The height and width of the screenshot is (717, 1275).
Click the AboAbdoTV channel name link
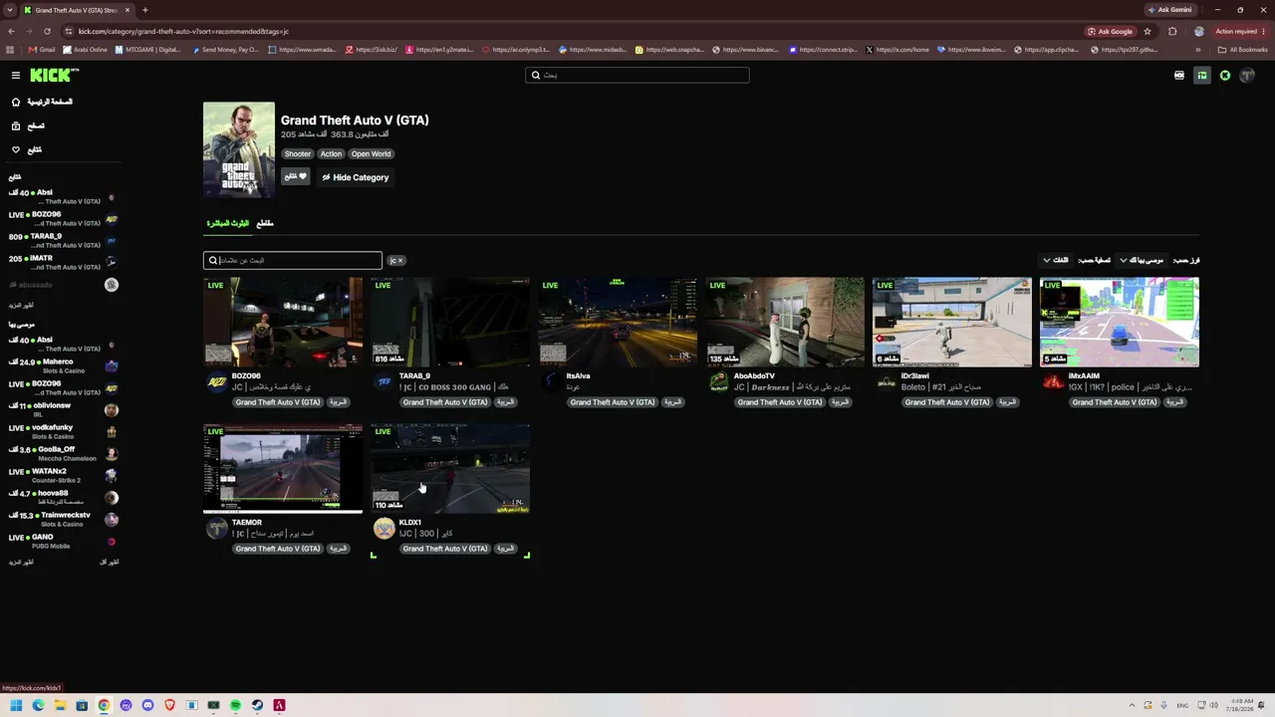754,375
